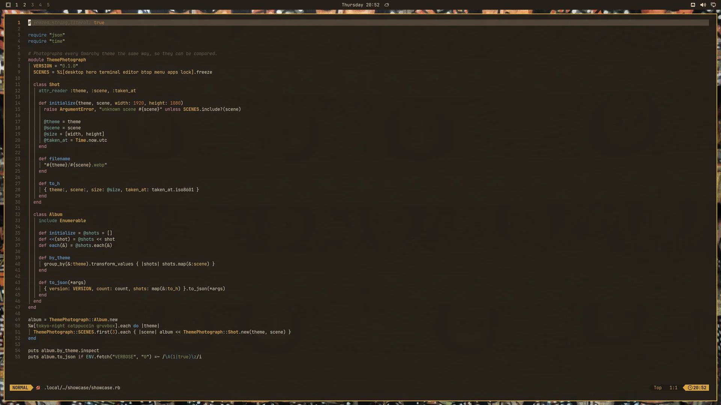Open the volume speaker icon in tray
Viewport: 721px width, 405px height.
703,5
